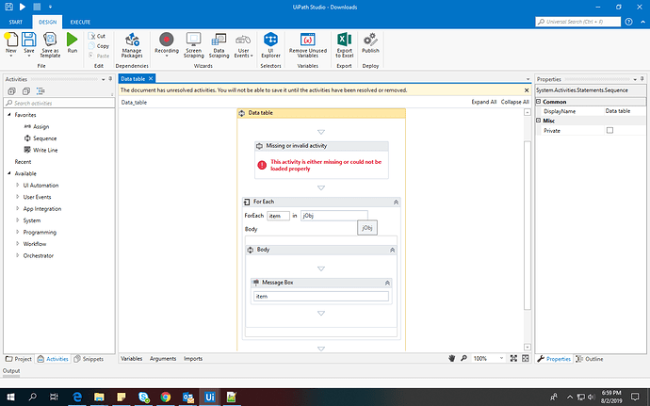Image resolution: width=650 pixels, height=406 pixels.
Task: Click the designer vertical scrollbar
Action: point(528,225)
